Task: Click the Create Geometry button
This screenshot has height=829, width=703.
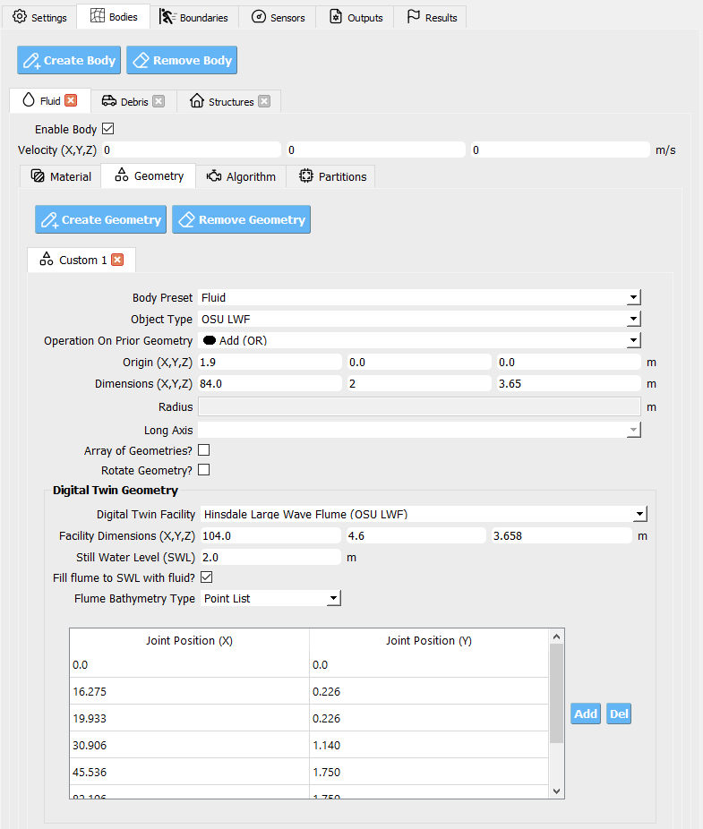Action: [100, 219]
